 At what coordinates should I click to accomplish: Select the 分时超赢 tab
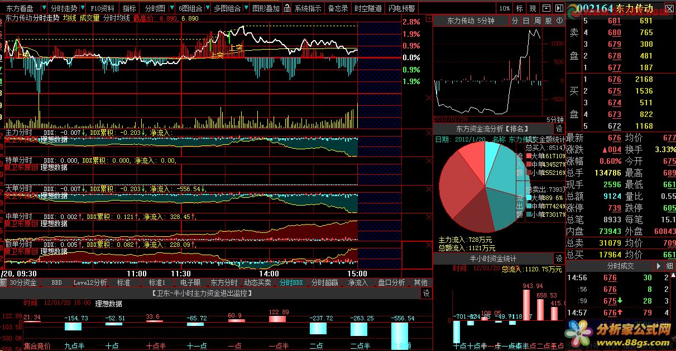click(325, 282)
